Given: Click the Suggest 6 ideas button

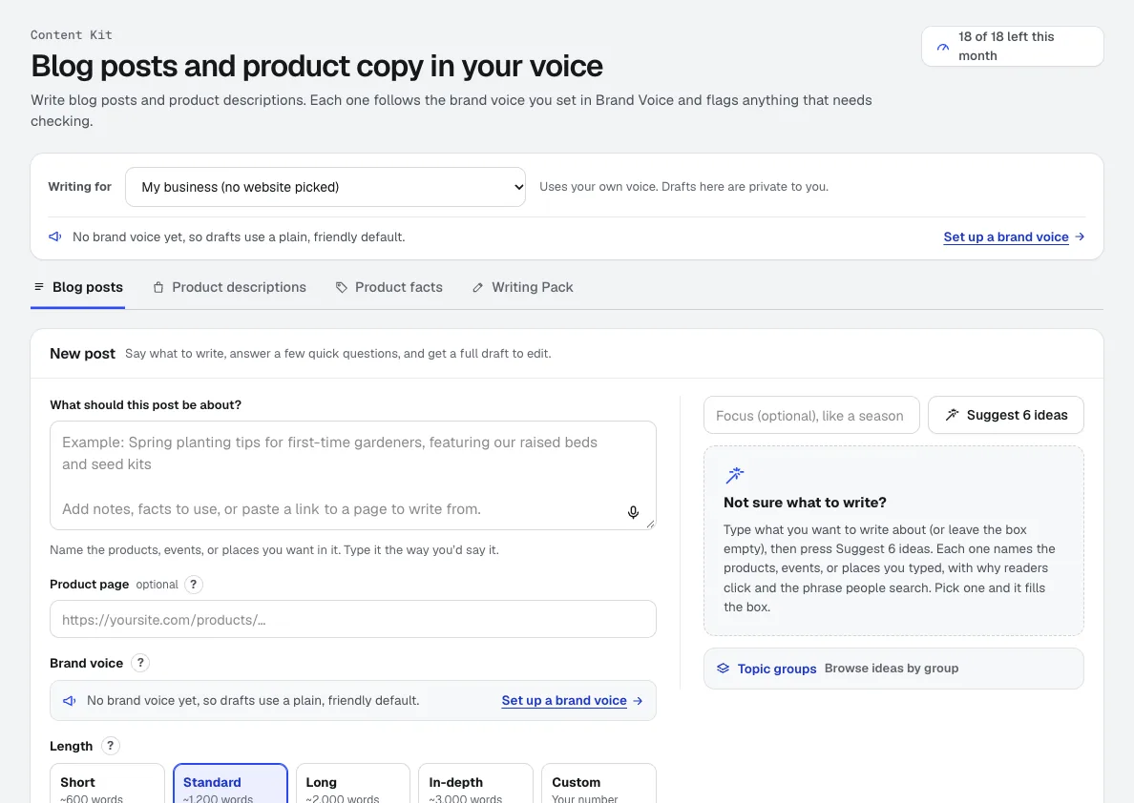Looking at the screenshot, I should pos(1006,415).
